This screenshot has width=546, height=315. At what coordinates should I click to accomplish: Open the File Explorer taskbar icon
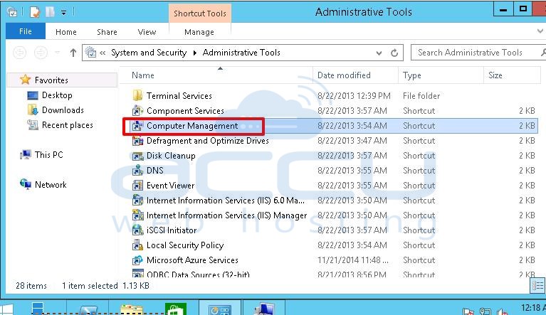[x=131, y=309]
